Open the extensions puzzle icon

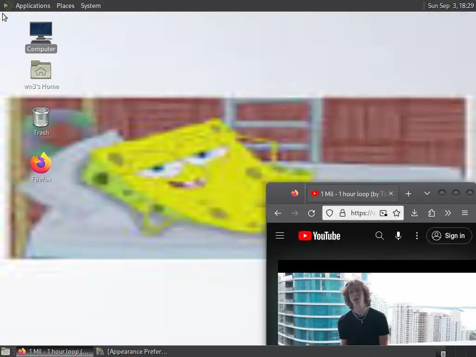431,213
